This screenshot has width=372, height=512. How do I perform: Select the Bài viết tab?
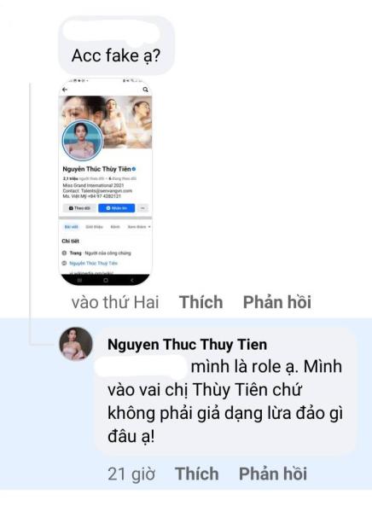coord(71,227)
